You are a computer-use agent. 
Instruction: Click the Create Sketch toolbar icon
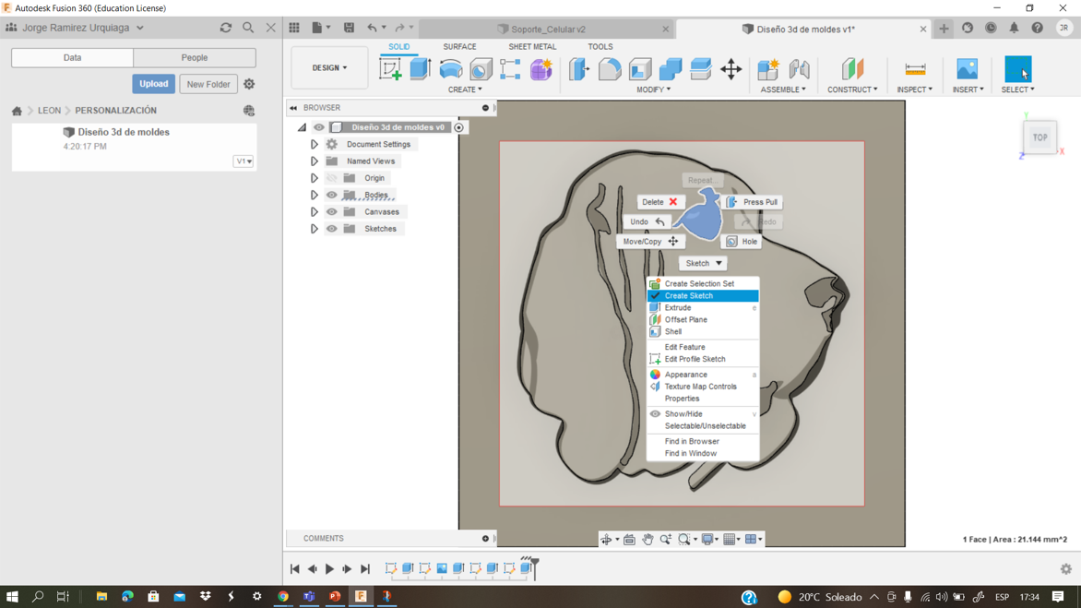pyautogui.click(x=390, y=69)
